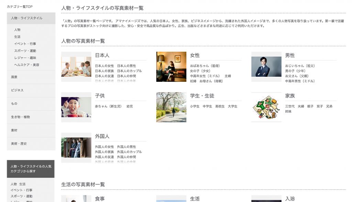The width and height of the screenshot is (352, 202).
Task: Select the もの category in the sidebar
Action: (31, 104)
